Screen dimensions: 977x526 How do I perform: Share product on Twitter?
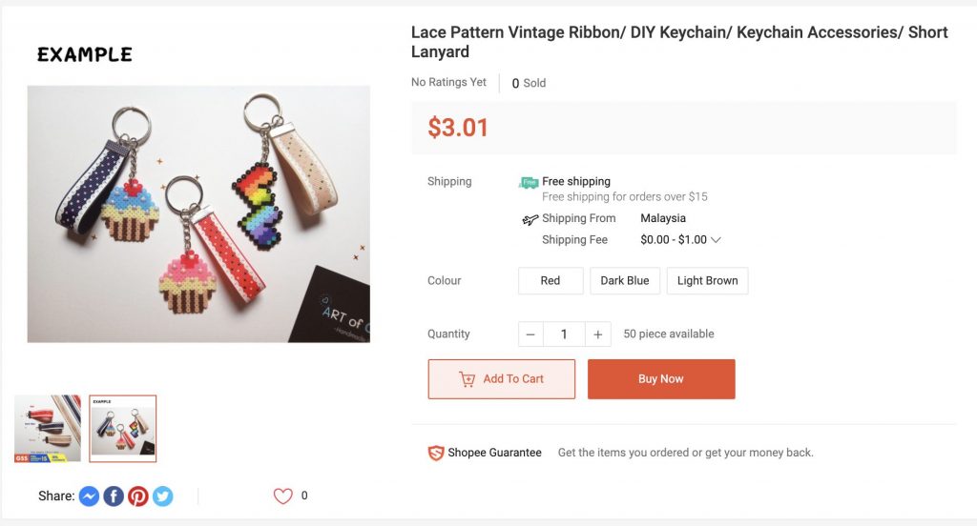coord(163,496)
